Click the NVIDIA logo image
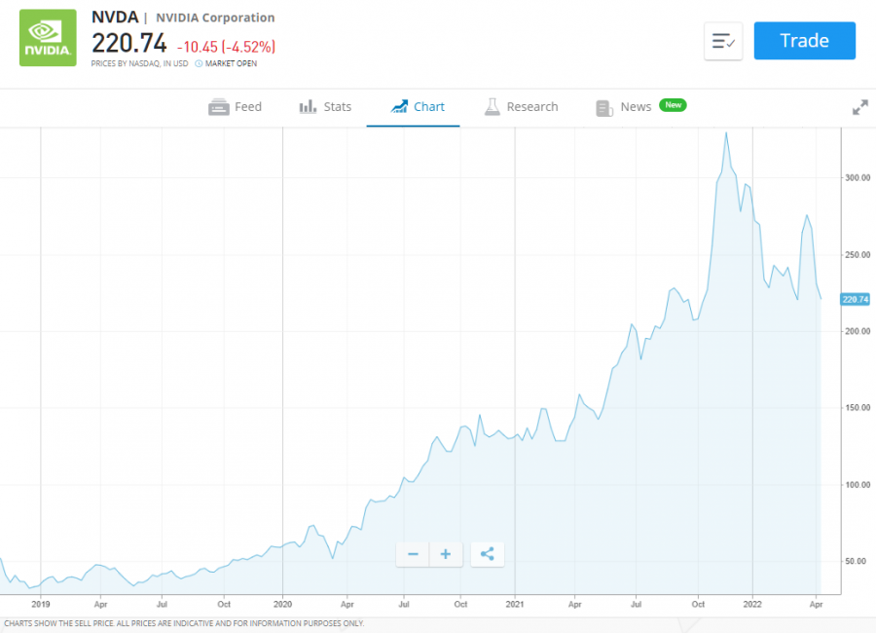The height and width of the screenshot is (633, 876). pyautogui.click(x=48, y=37)
